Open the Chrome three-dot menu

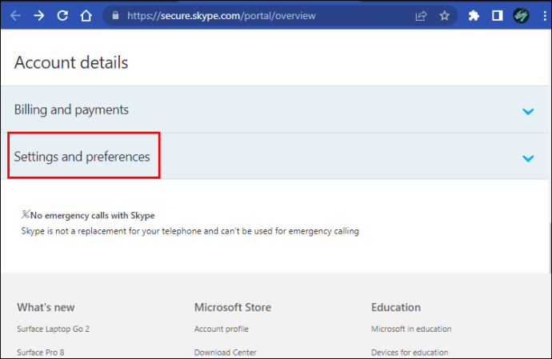(x=545, y=15)
